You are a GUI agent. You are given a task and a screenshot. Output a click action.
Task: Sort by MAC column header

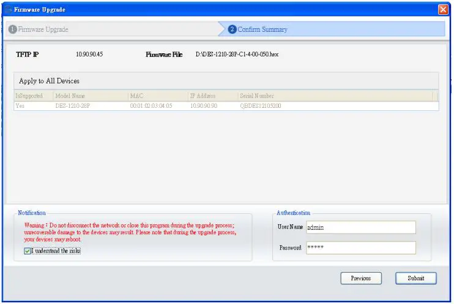click(x=158, y=96)
